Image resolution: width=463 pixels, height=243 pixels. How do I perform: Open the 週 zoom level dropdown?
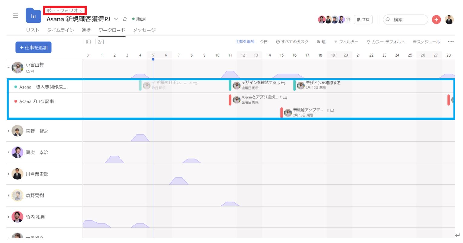click(321, 42)
